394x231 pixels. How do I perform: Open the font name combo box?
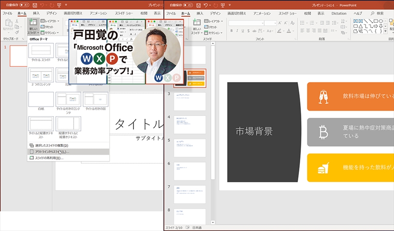tap(246, 23)
